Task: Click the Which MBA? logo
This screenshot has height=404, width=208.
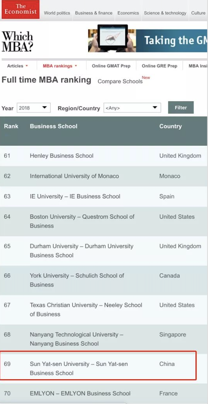Action: [x=18, y=41]
